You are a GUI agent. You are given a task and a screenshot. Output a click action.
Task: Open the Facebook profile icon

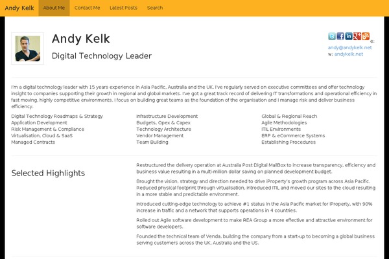click(x=340, y=36)
